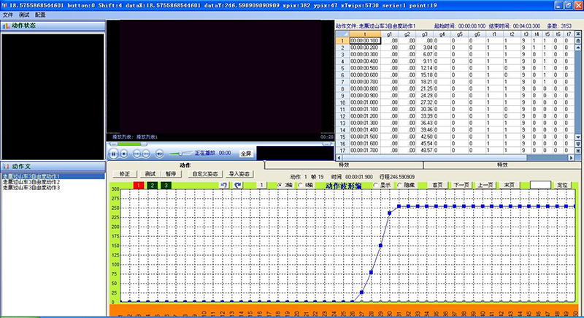Click the redo arrow above waveform
The height and width of the screenshot is (318, 584).
coord(237,186)
